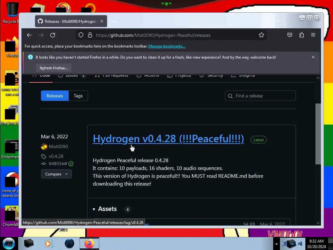Click the Find a release search box
The height and width of the screenshot is (250, 333).
pyautogui.click(x=260, y=96)
